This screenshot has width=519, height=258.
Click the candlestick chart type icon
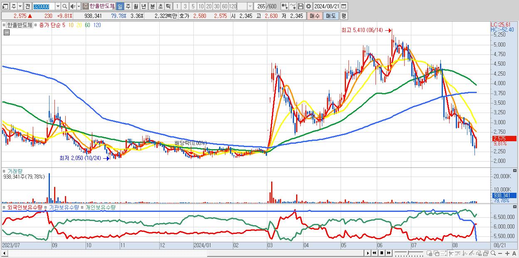click(284, 6)
